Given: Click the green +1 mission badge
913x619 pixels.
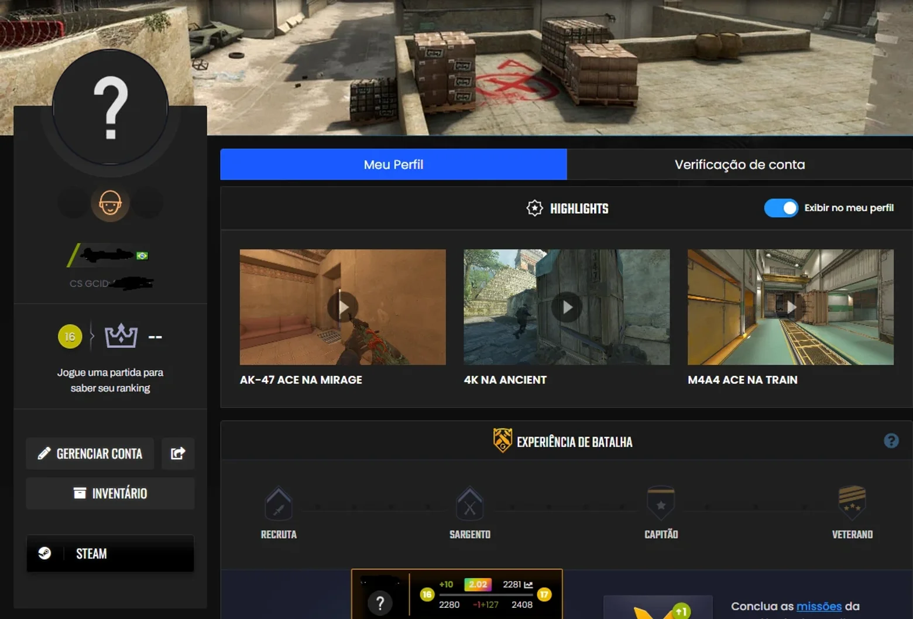Looking at the screenshot, I should (681, 611).
